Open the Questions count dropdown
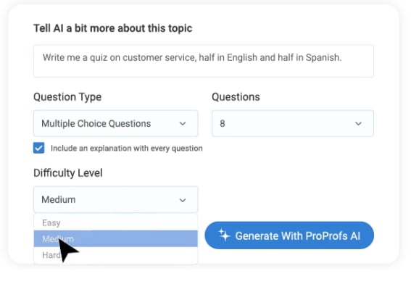 tap(293, 123)
